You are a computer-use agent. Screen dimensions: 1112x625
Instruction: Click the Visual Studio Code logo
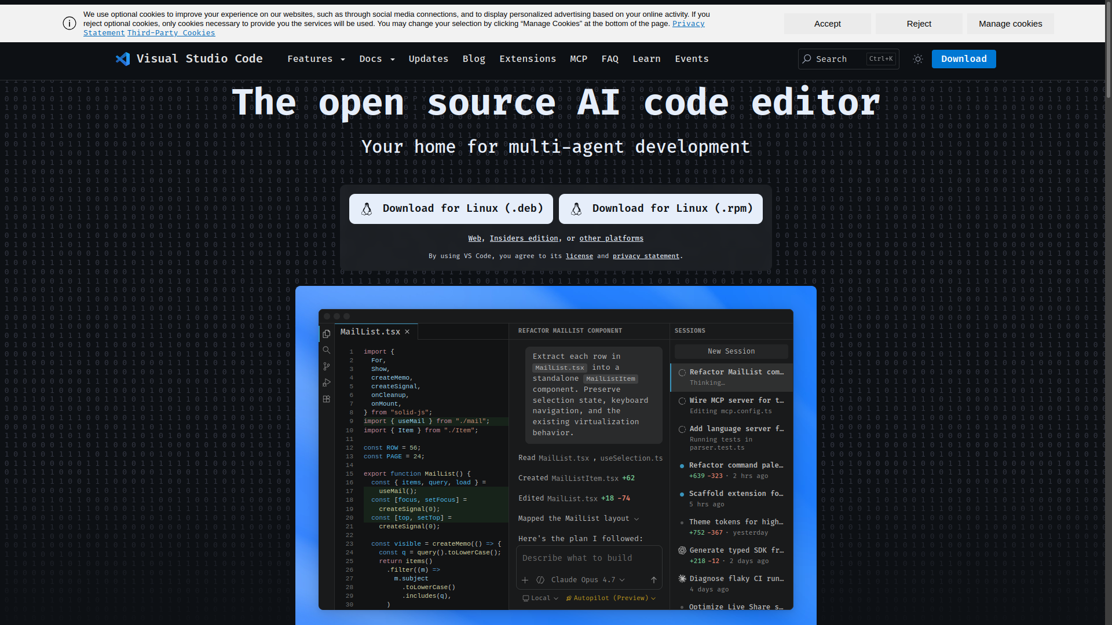pos(189,59)
